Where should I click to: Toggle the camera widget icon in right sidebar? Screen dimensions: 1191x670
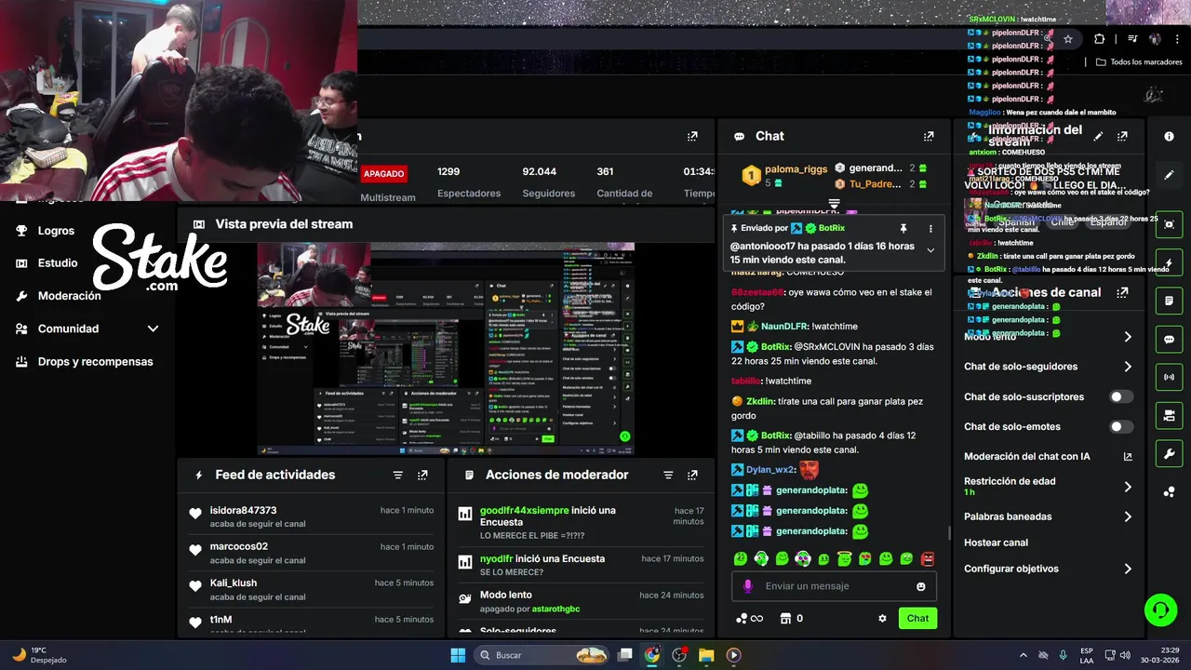[x=1169, y=415]
